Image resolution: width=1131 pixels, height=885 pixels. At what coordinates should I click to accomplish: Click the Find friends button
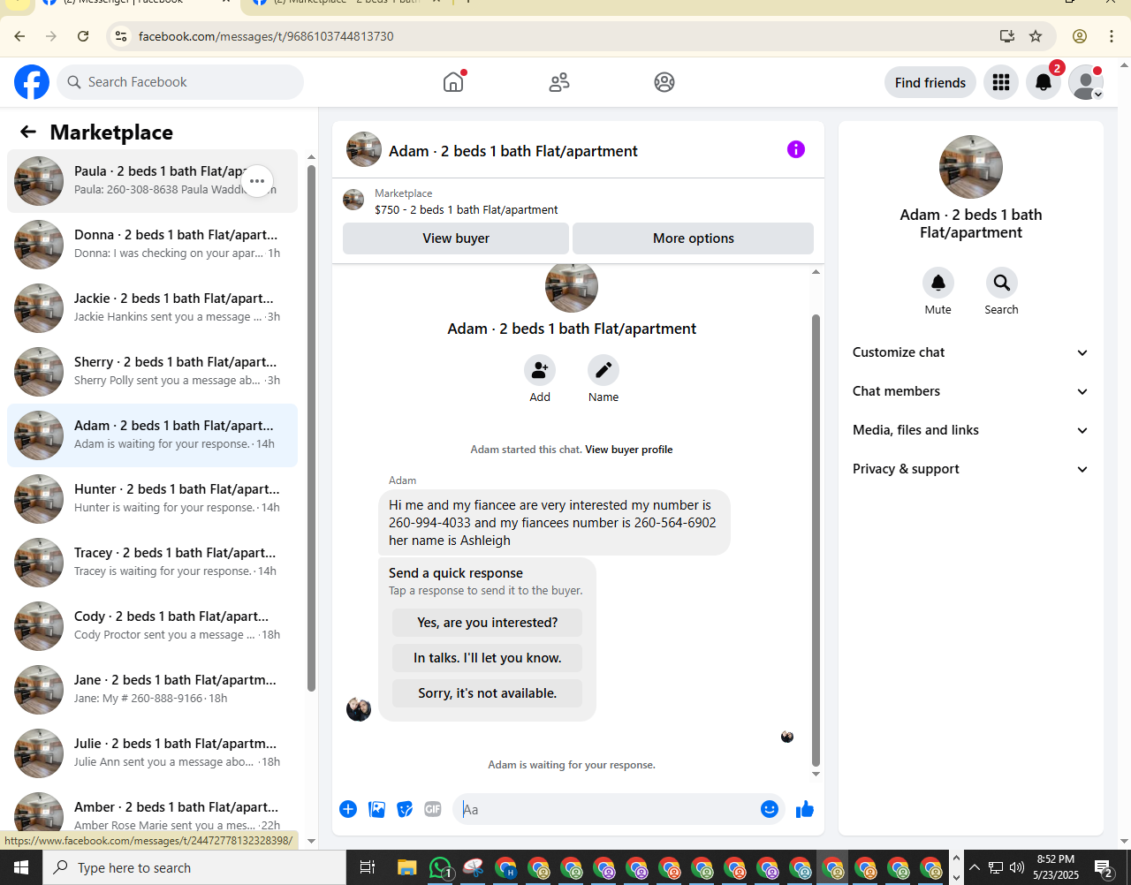pos(930,82)
